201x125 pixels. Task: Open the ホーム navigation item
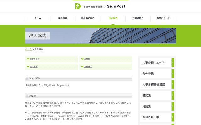click(x=38, y=18)
